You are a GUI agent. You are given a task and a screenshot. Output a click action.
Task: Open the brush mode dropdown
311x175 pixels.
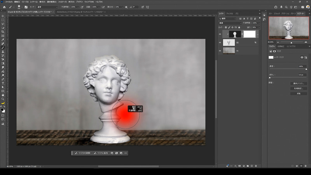(47, 7)
